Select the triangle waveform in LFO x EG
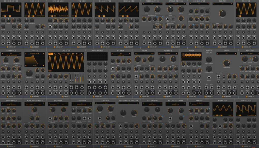This screenshot has width=259, height=148. coord(55,54)
